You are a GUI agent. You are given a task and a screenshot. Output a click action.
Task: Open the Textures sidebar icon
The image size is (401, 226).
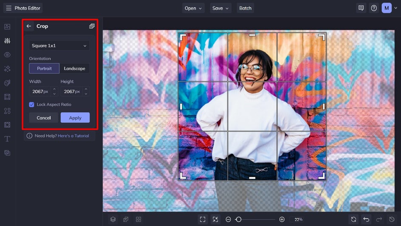pos(7,125)
